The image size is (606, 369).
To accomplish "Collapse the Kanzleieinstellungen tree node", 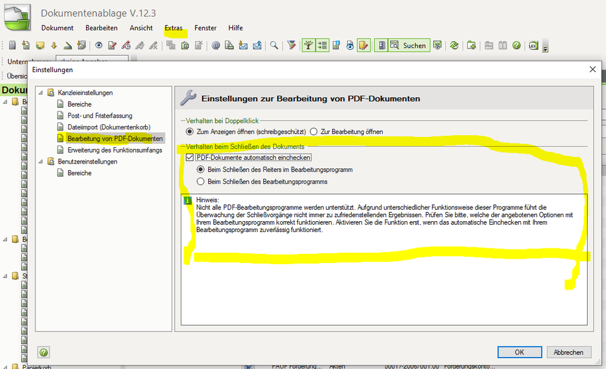I will pos(41,93).
